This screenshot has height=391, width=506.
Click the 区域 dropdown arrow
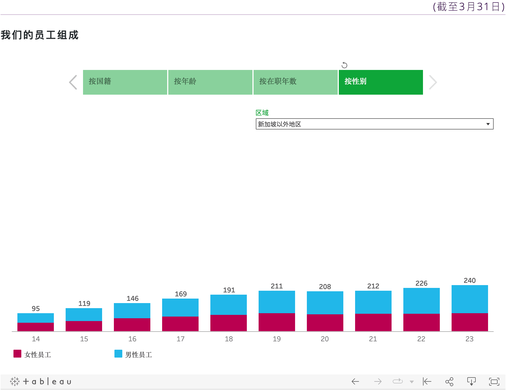488,124
